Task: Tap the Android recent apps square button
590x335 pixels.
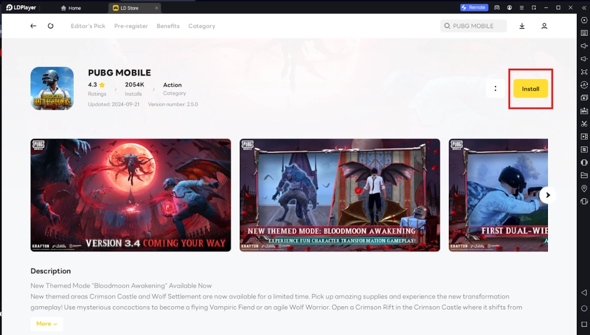Action: pos(584,324)
